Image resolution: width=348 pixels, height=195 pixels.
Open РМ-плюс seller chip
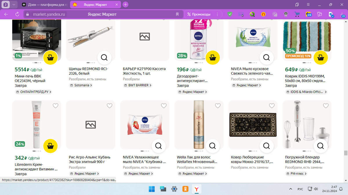[296, 174]
